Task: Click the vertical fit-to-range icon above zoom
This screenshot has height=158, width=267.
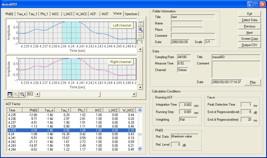Action: tap(140, 24)
